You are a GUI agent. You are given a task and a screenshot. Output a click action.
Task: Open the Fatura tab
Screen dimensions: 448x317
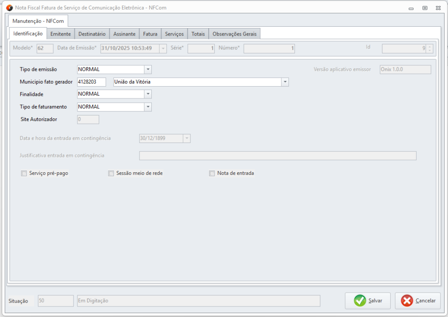tap(150, 34)
